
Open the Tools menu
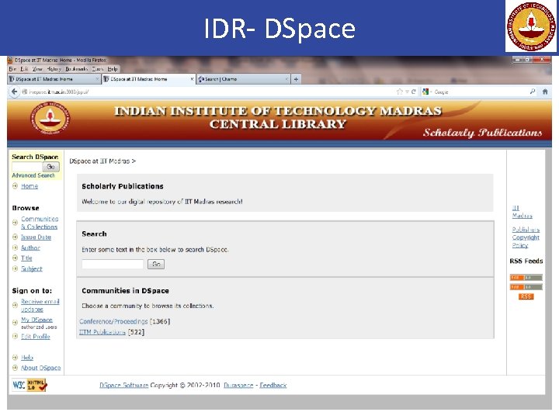[98, 69]
